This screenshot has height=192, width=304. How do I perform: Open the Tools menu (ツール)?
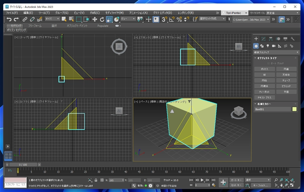pyautogui.click(x=44, y=13)
